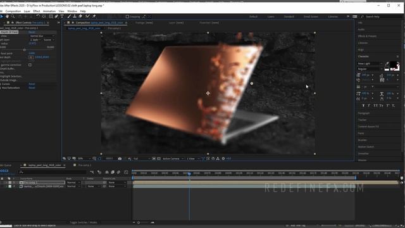Open the Composition menu
The width and height of the screenshot is (405, 228).
pyautogui.click(x=13, y=11)
